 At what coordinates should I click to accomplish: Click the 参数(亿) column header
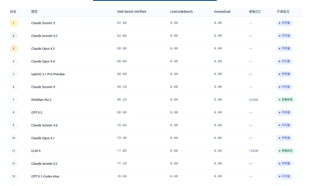coord(255,11)
